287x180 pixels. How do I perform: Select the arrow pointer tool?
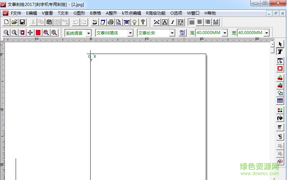tap(280, 44)
